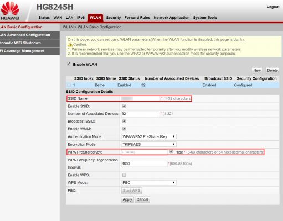Open WLAN Basic Configuration sidebar item
This screenshot has height=221, width=283.
tap(30, 27)
